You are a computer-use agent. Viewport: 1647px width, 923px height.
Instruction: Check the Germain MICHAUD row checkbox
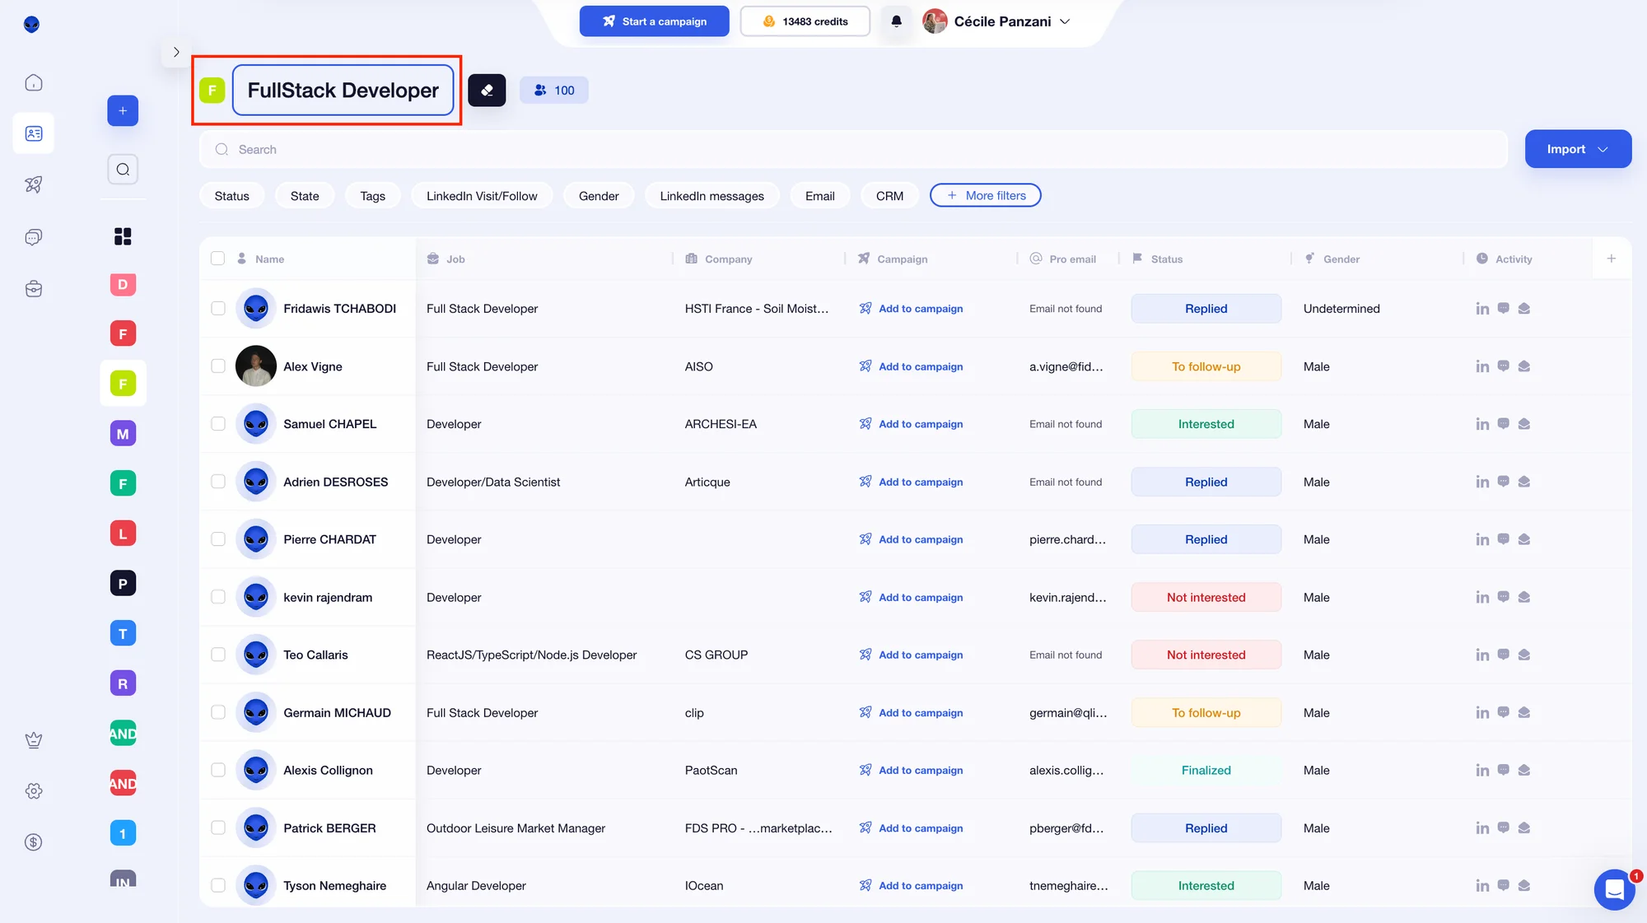(217, 712)
